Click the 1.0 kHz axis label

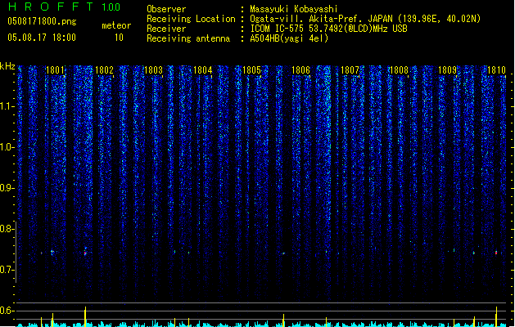point(7,147)
